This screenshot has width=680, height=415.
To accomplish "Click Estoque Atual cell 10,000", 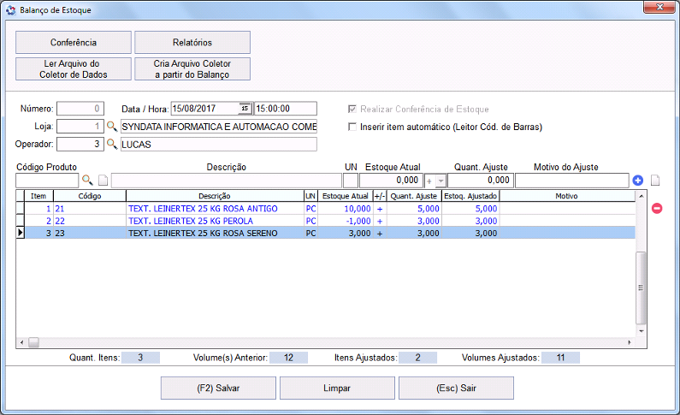I will point(346,209).
